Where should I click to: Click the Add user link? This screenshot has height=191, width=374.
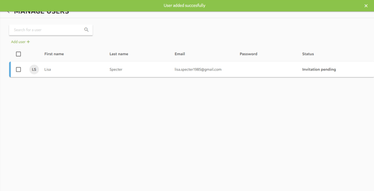click(20, 42)
